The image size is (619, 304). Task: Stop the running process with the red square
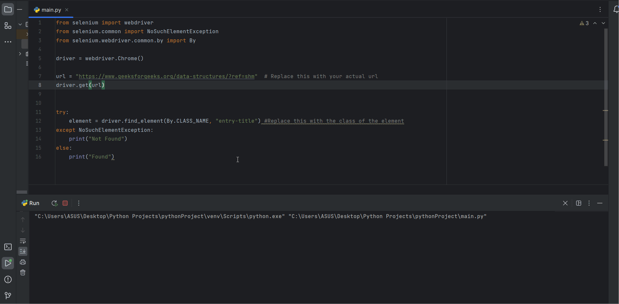pyautogui.click(x=65, y=203)
